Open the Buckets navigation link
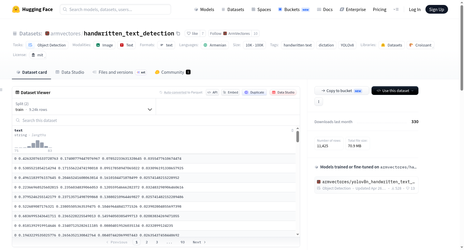This screenshot has height=250, width=464. [x=294, y=9]
